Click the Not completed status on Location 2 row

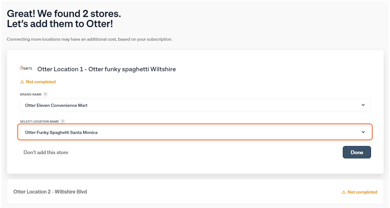click(x=359, y=192)
